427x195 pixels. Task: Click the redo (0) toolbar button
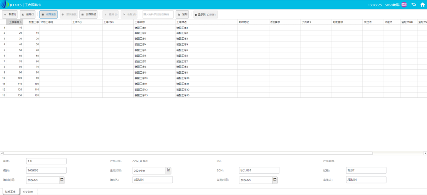[129, 14]
